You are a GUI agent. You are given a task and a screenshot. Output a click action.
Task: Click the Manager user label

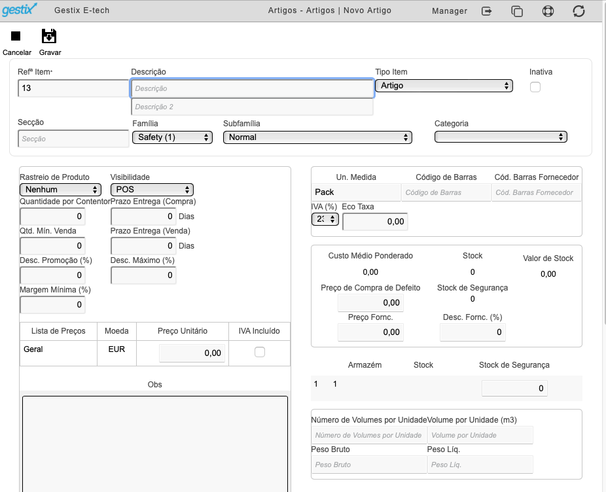click(x=450, y=11)
